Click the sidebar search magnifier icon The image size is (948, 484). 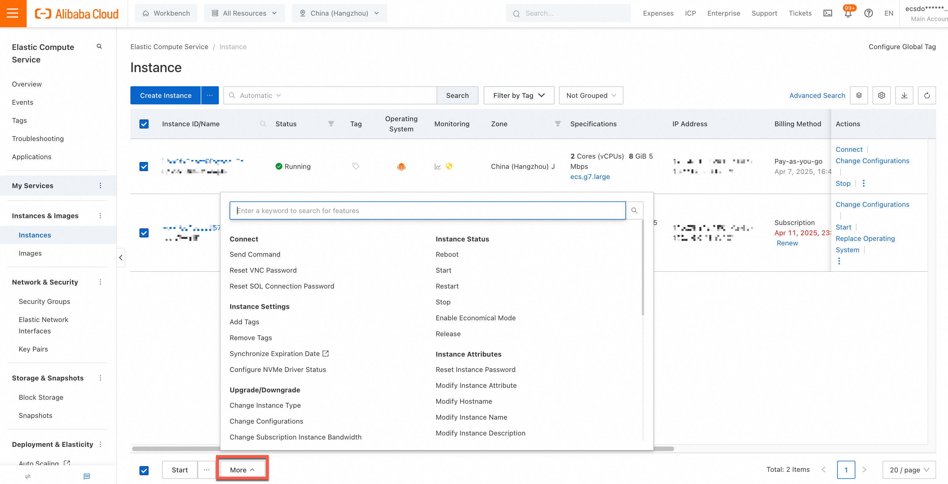[x=99, y=47]
